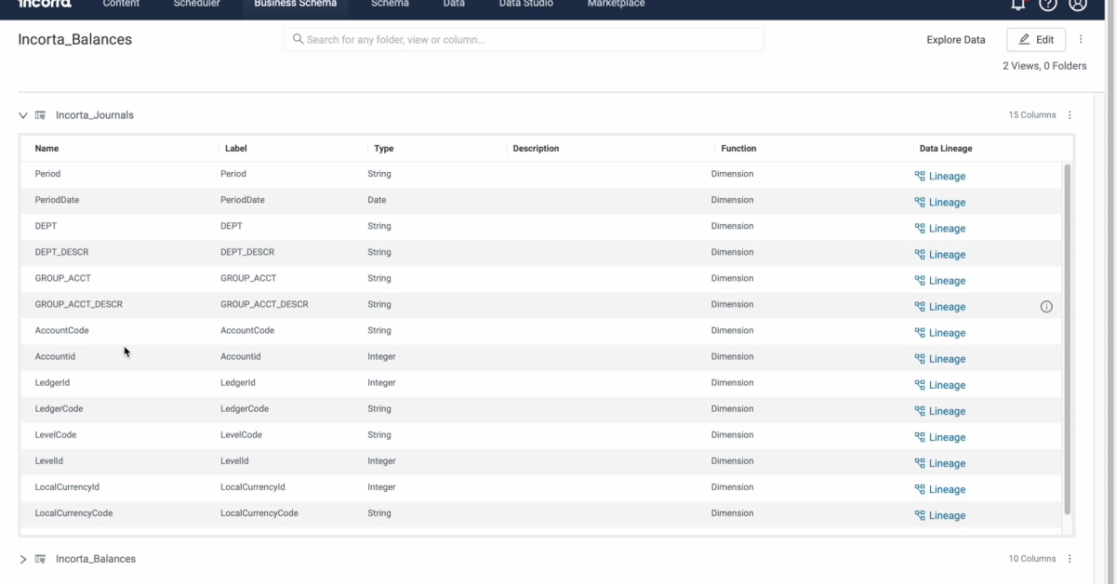Click the Integer type cell for AccountId
The width and height of the screenshot is (1116, 584).
[x=381, y=356]
